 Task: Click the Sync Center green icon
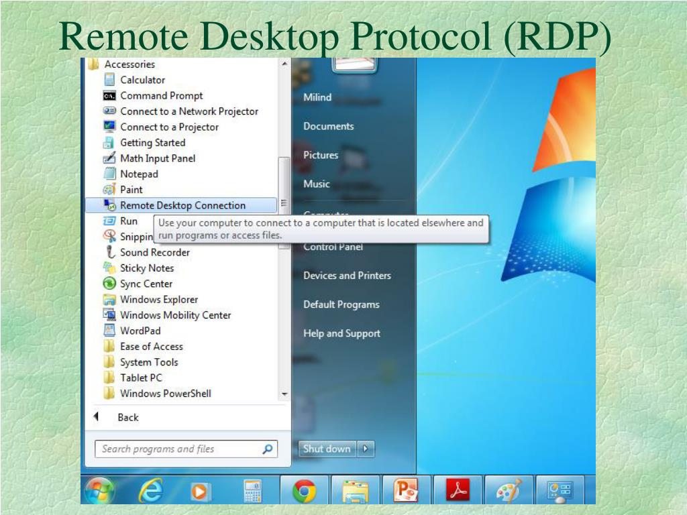109,284
